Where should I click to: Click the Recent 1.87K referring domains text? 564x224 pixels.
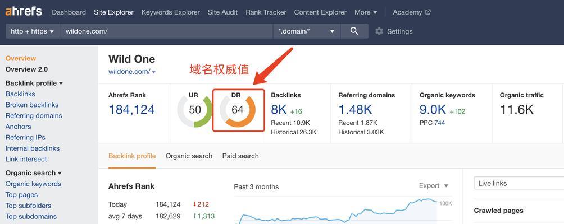[357, 123]
